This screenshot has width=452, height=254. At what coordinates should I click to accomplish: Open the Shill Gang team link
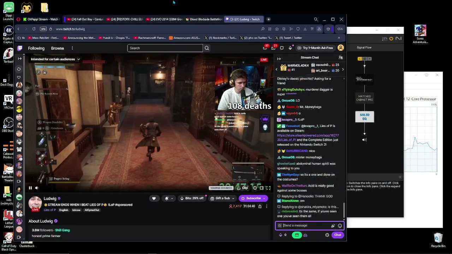(x=63, y=230)
